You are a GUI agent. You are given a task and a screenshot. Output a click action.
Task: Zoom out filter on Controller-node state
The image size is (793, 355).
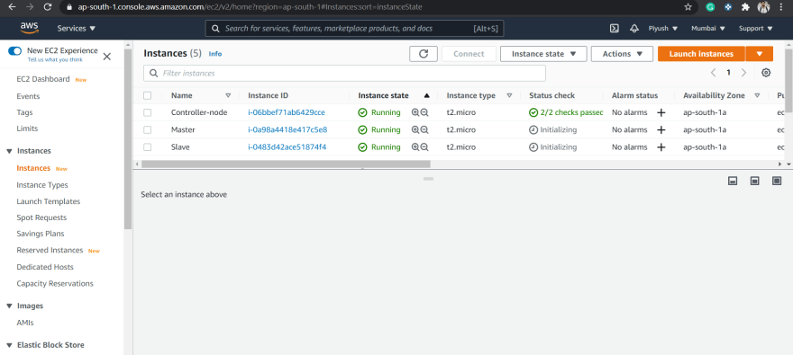click(424, 113)
